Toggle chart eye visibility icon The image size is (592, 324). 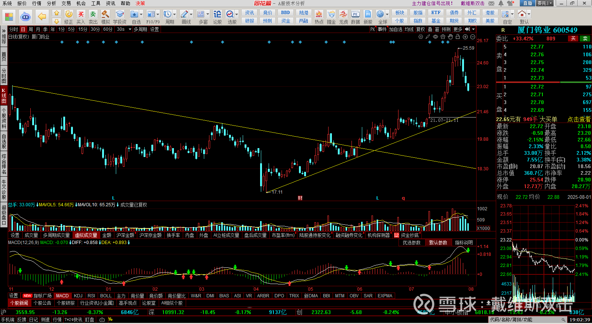[435, 37]
